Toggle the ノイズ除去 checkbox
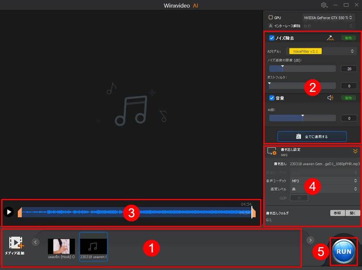Image resolution: width=362 pixels, height=270 pixels. 272,38
